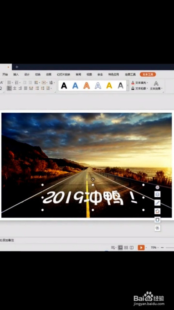Add a new document tab with plus
This screenshot has width=174, height=310.
pyautogui.click(x=17, y=67)
